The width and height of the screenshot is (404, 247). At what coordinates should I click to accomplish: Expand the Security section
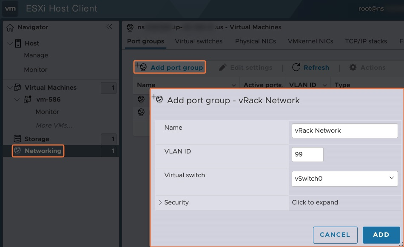160,202
